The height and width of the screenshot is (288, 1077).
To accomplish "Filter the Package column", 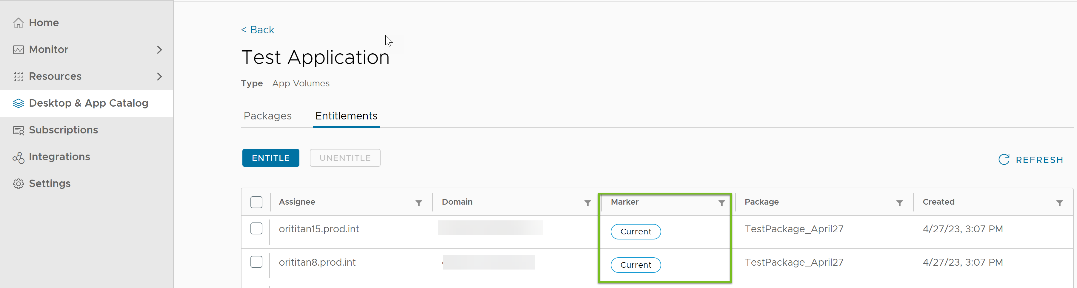I will tap(899, 203).
